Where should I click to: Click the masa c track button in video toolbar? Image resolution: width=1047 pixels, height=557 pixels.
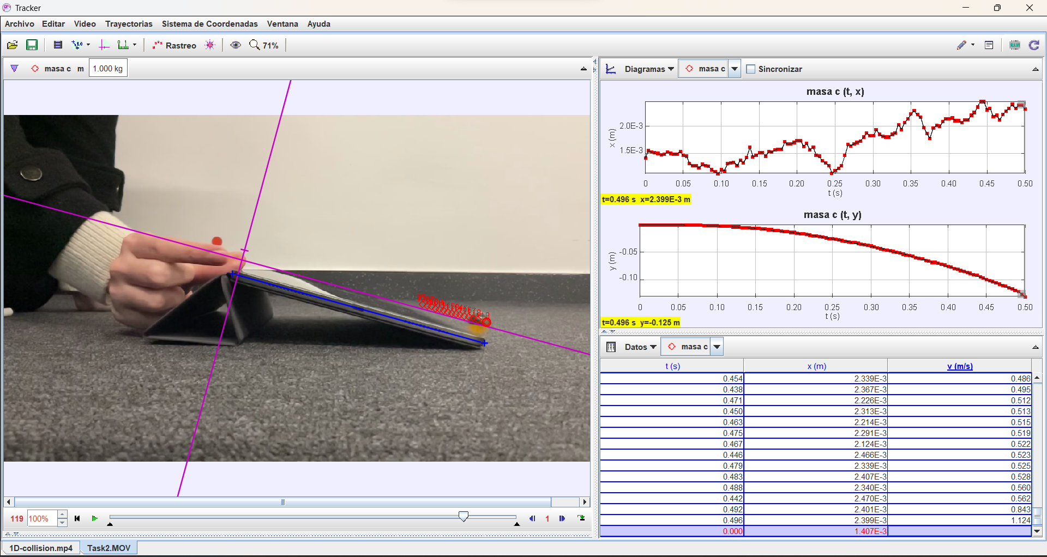pos(51,69)
